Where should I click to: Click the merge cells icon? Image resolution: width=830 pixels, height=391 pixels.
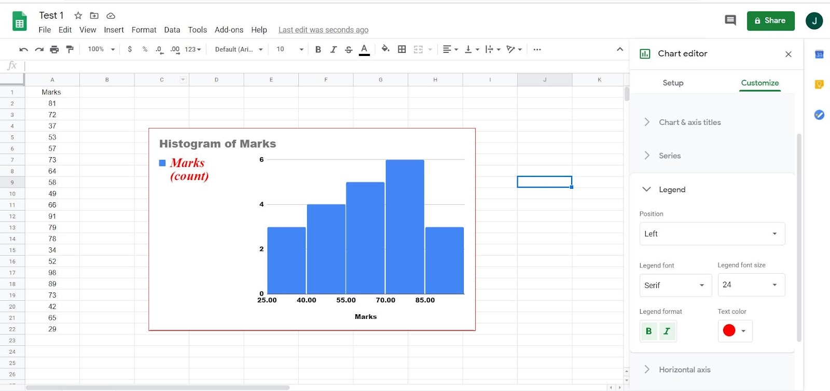(418, 49)
